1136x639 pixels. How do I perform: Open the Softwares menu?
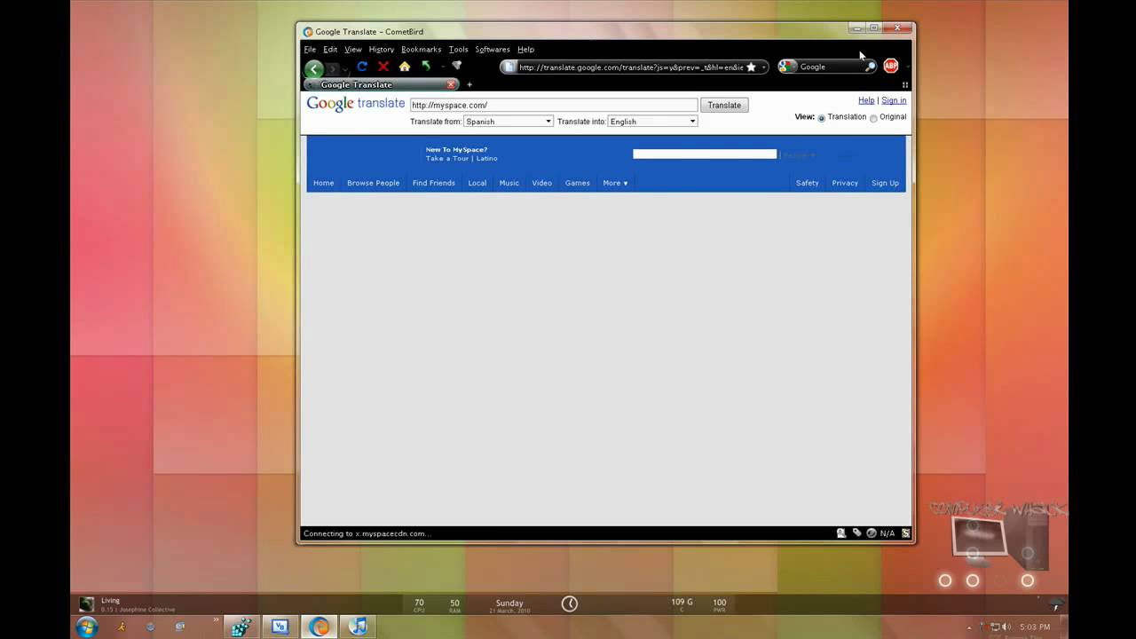[493, 50]
